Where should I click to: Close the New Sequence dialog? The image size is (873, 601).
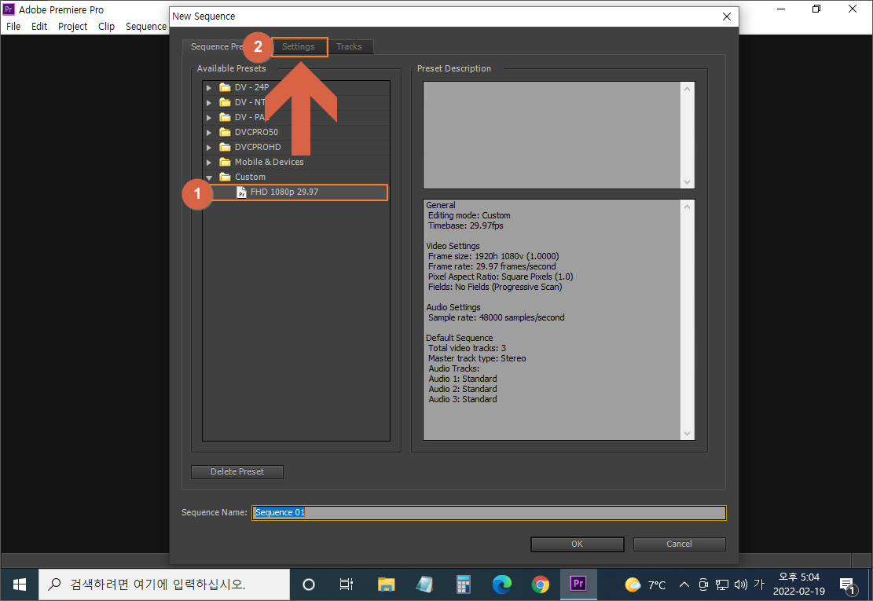(727, 16)
